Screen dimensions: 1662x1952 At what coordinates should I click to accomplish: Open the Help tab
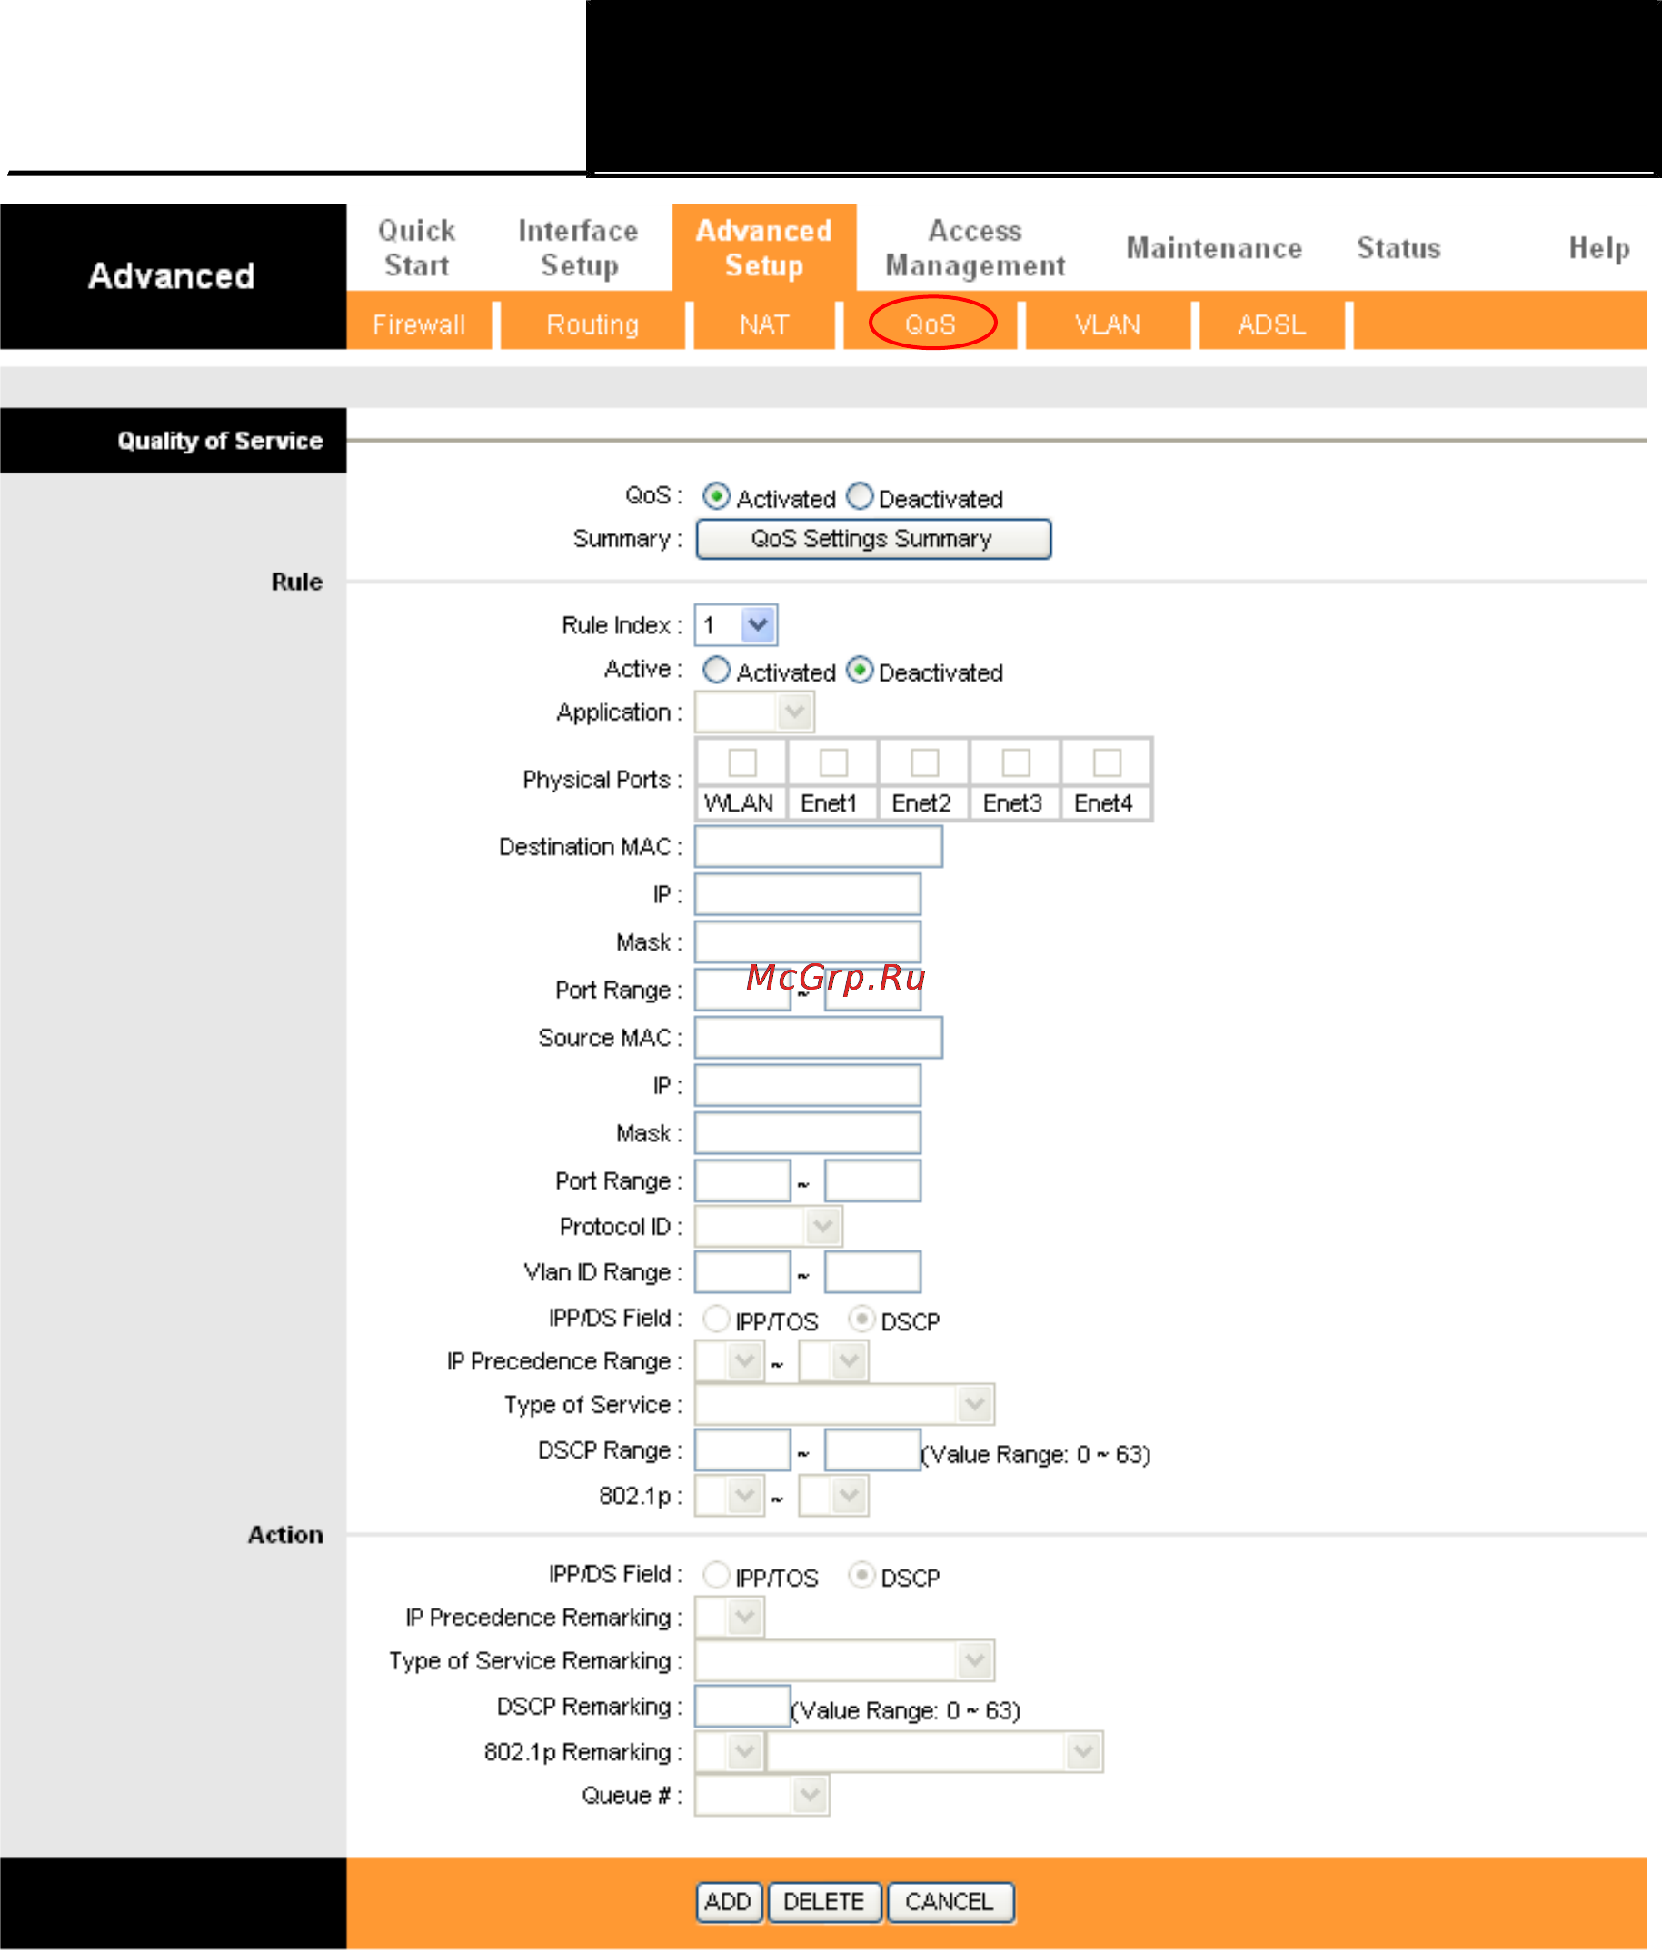(1597, 248)
